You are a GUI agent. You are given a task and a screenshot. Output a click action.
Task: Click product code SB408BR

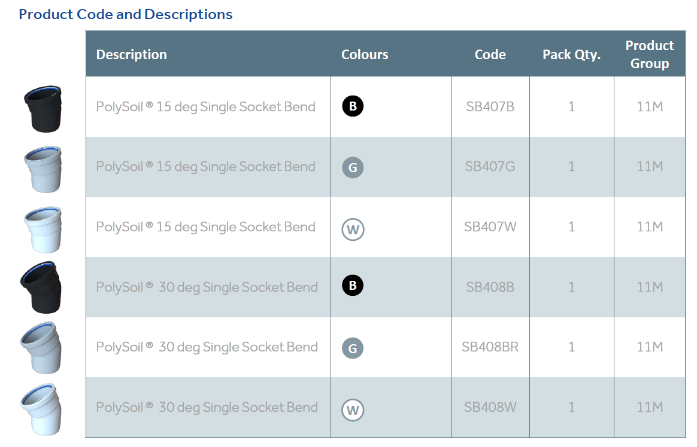(490, 347)
